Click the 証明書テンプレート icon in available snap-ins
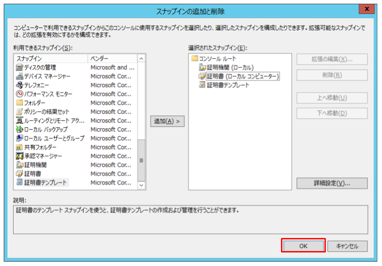This screenshot has width=382, height=266. click(x=20, y=182)
